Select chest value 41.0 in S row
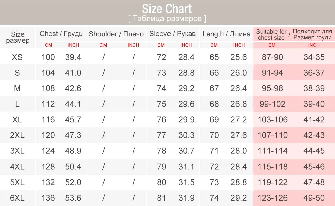Screen dimensions: 335x206 click(x=73, y=73)
